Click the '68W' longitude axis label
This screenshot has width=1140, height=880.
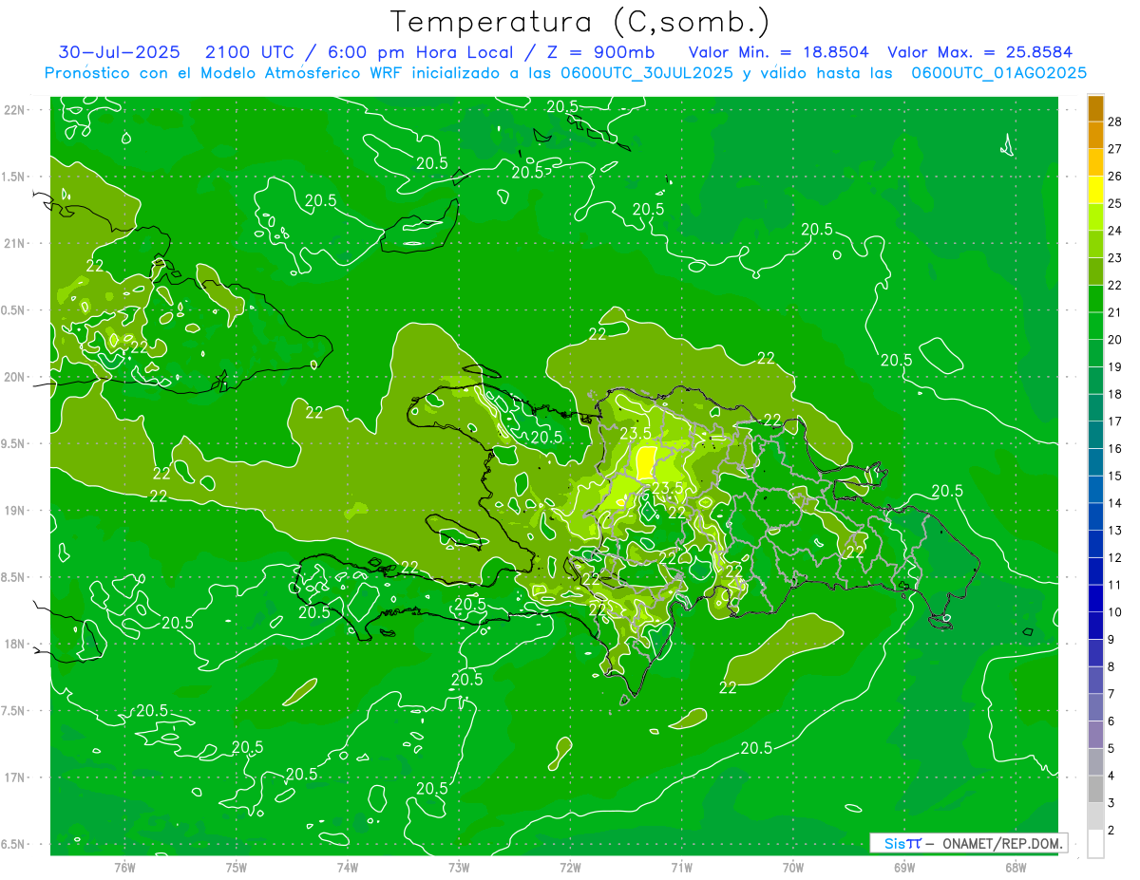click(1016, 868)
